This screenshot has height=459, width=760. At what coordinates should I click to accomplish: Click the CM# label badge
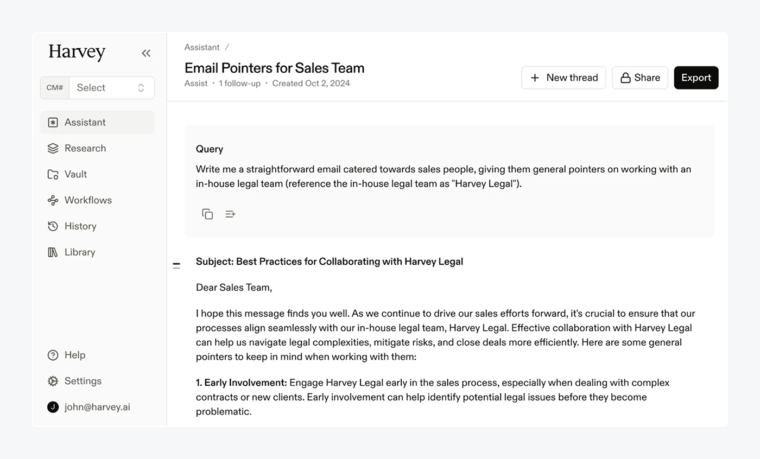(55, 88)
